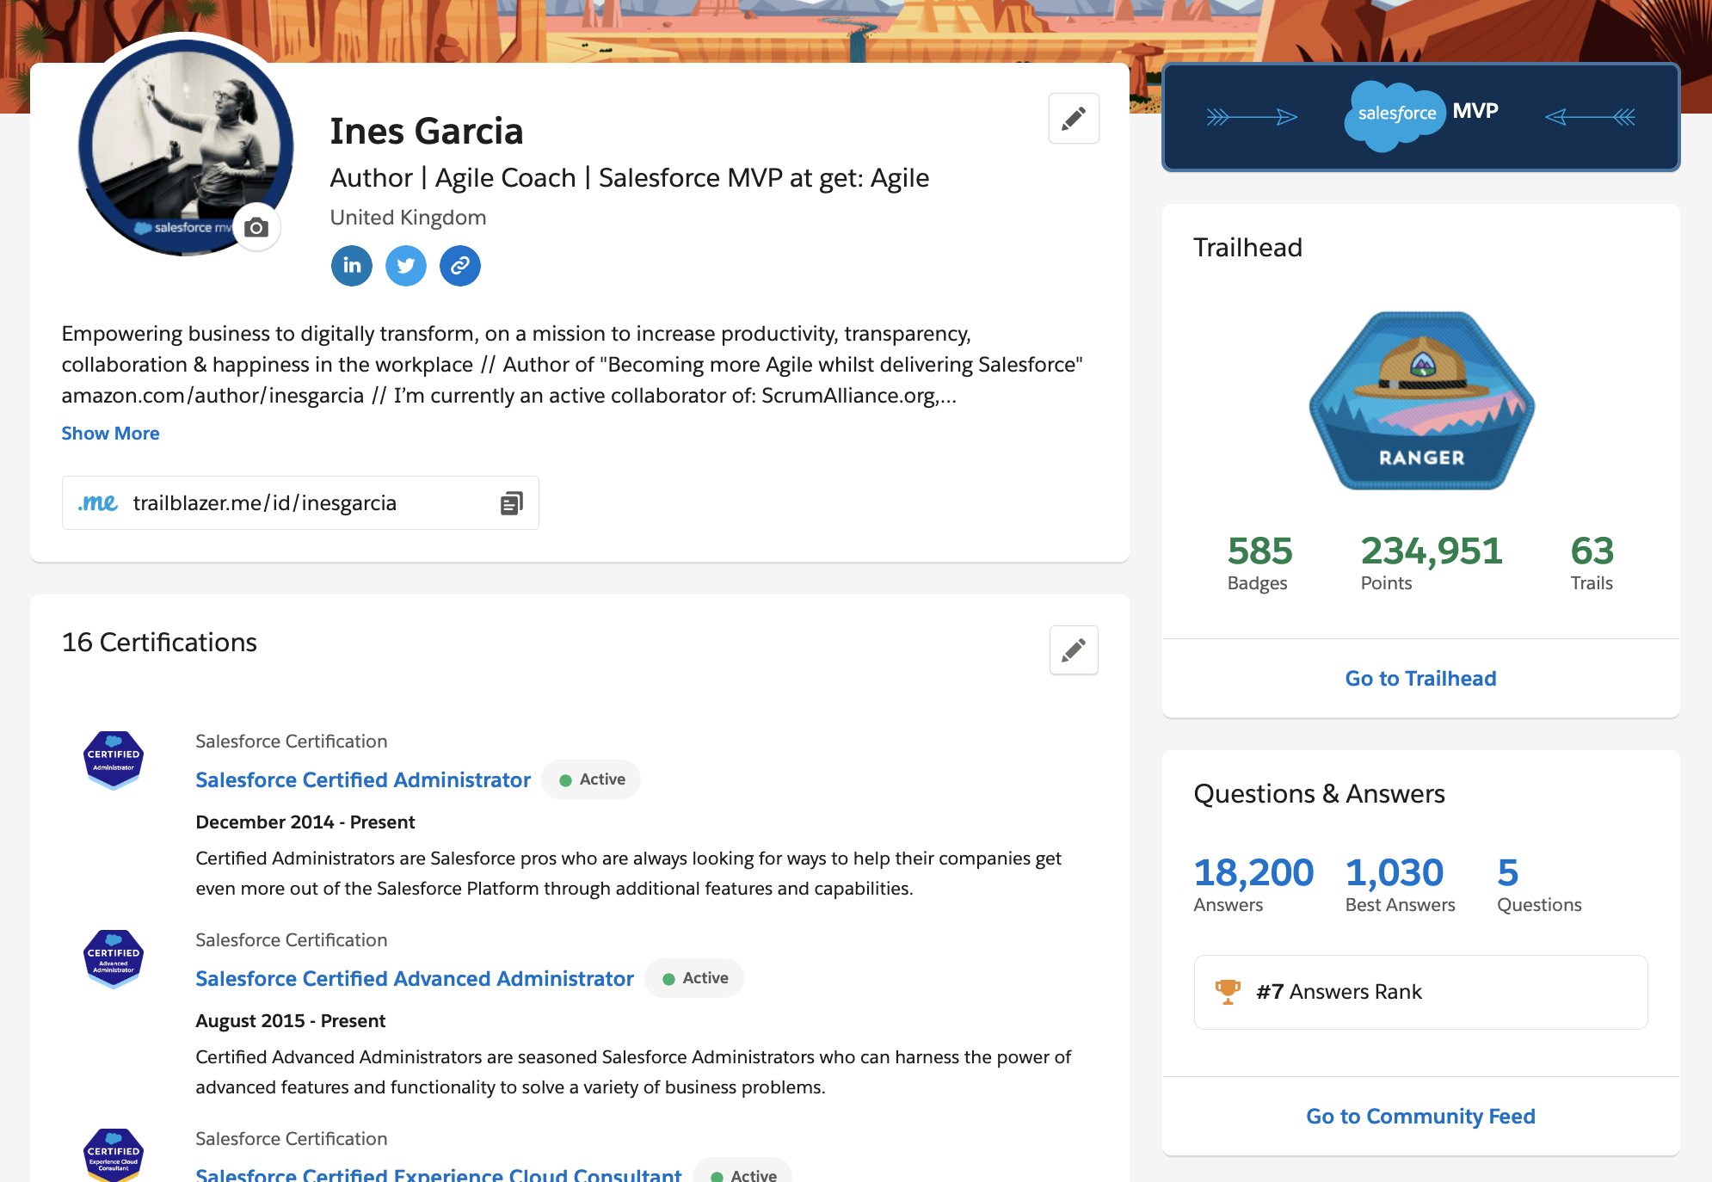Change profile photo with camera icon
Screen dimensions: 1712x1182
pos(256,228)
